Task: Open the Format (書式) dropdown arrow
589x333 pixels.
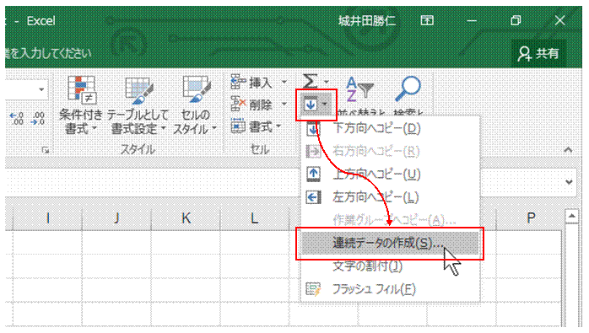Action: coord(278,126)
